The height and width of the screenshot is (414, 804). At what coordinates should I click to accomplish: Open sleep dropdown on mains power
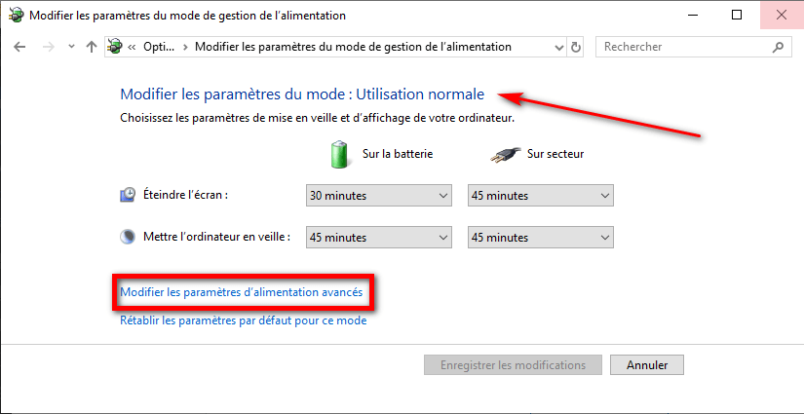coord(541,238)
